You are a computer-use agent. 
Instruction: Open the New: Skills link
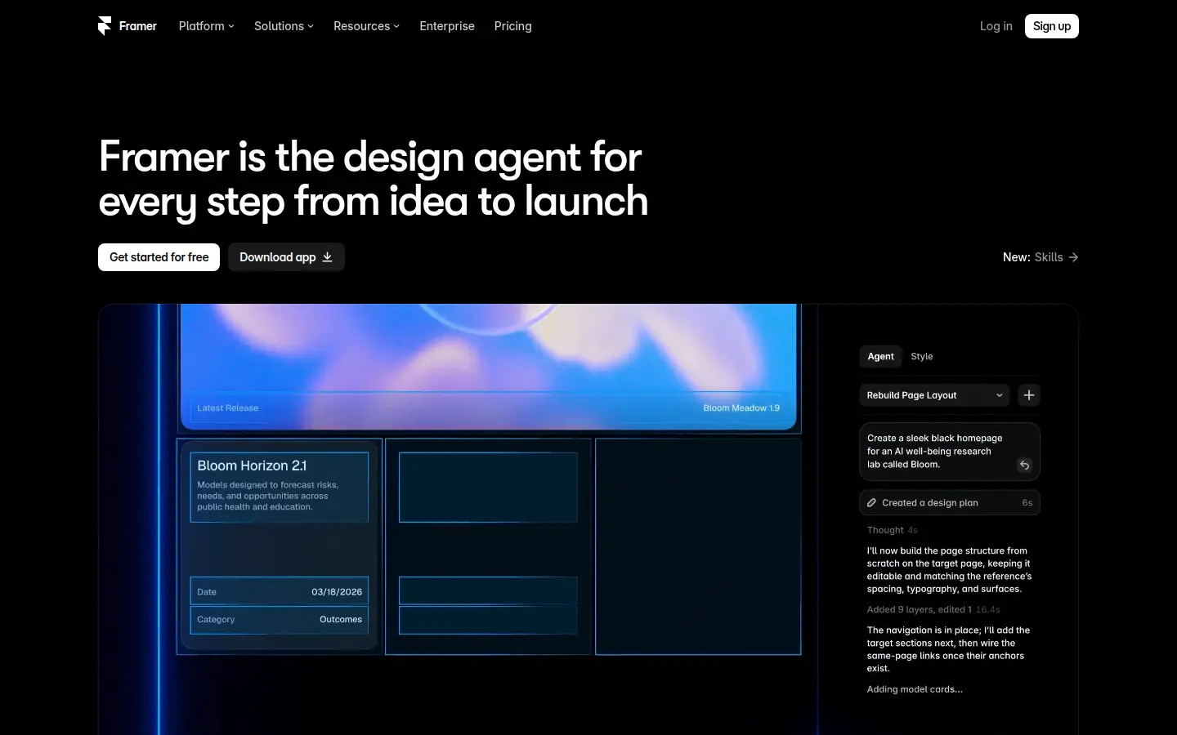[x=1041, y=257]
